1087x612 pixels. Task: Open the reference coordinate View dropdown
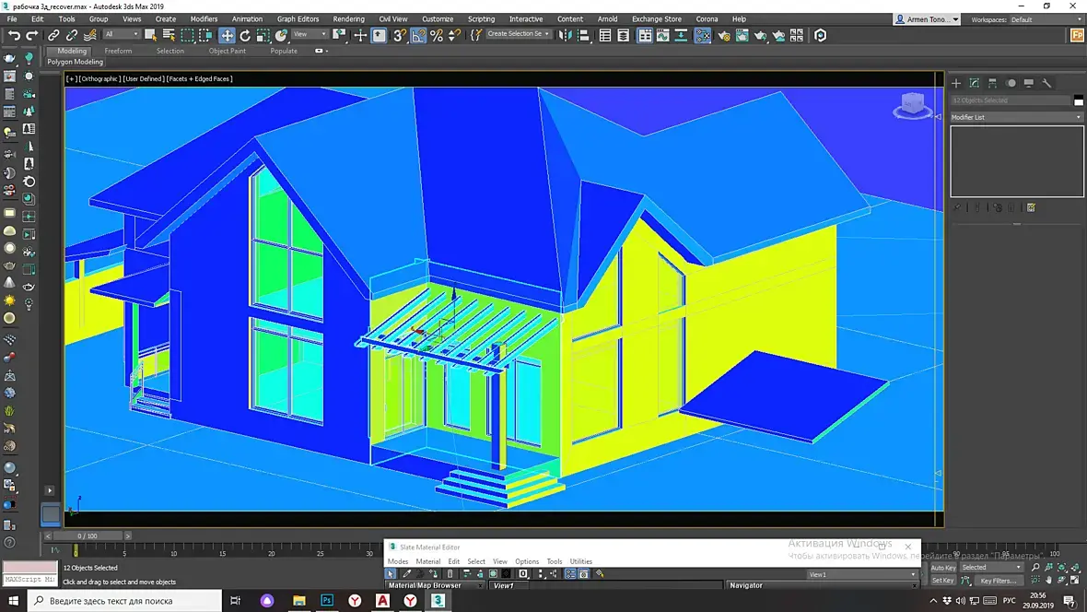310,34
